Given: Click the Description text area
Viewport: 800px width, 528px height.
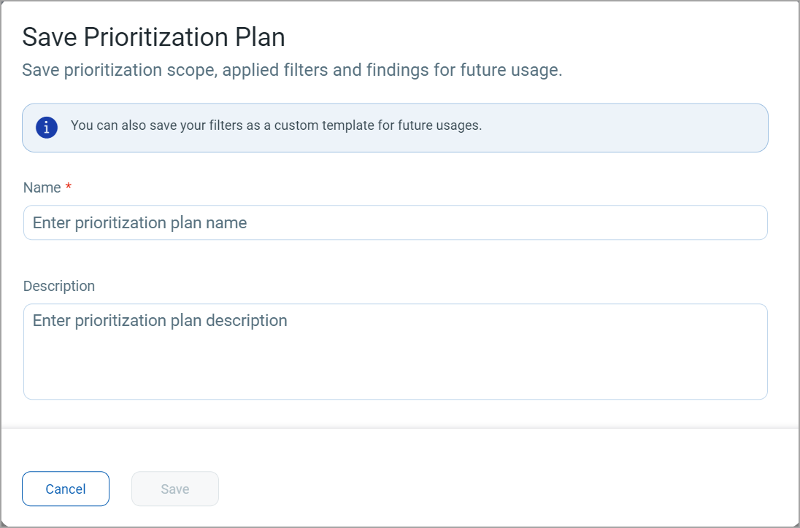Looking at the screenshot, I should click(395, 350).
